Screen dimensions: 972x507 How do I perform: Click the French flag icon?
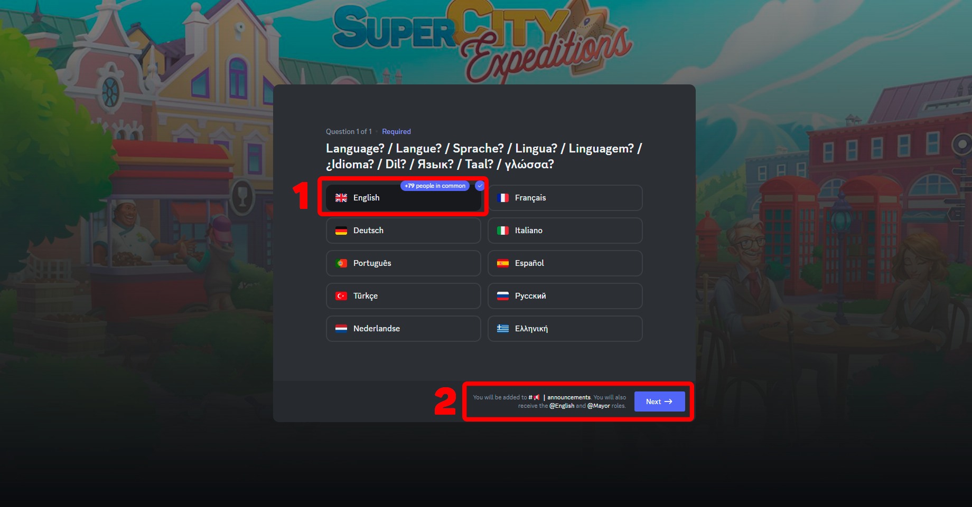[503, 198]
